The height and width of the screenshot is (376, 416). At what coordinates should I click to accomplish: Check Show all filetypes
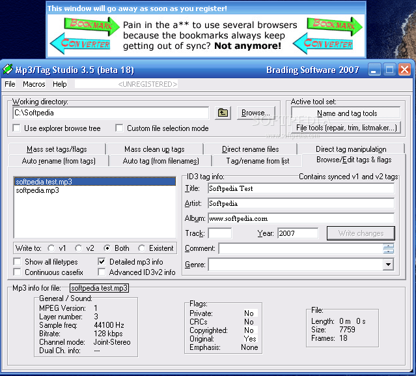17,262
